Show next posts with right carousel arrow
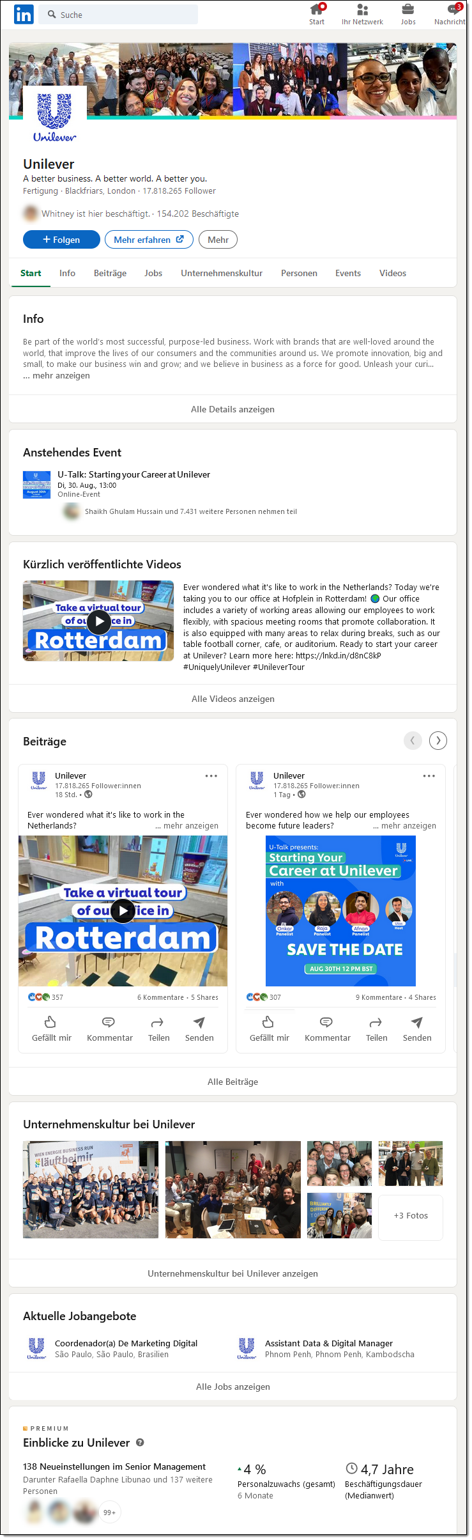Image resolution: width=472 pixels, height=1540 pixels. [438, 740]
